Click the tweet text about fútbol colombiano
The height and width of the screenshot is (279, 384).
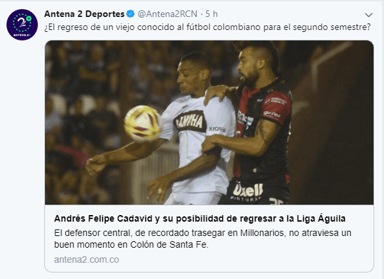[x=208, y=27]
